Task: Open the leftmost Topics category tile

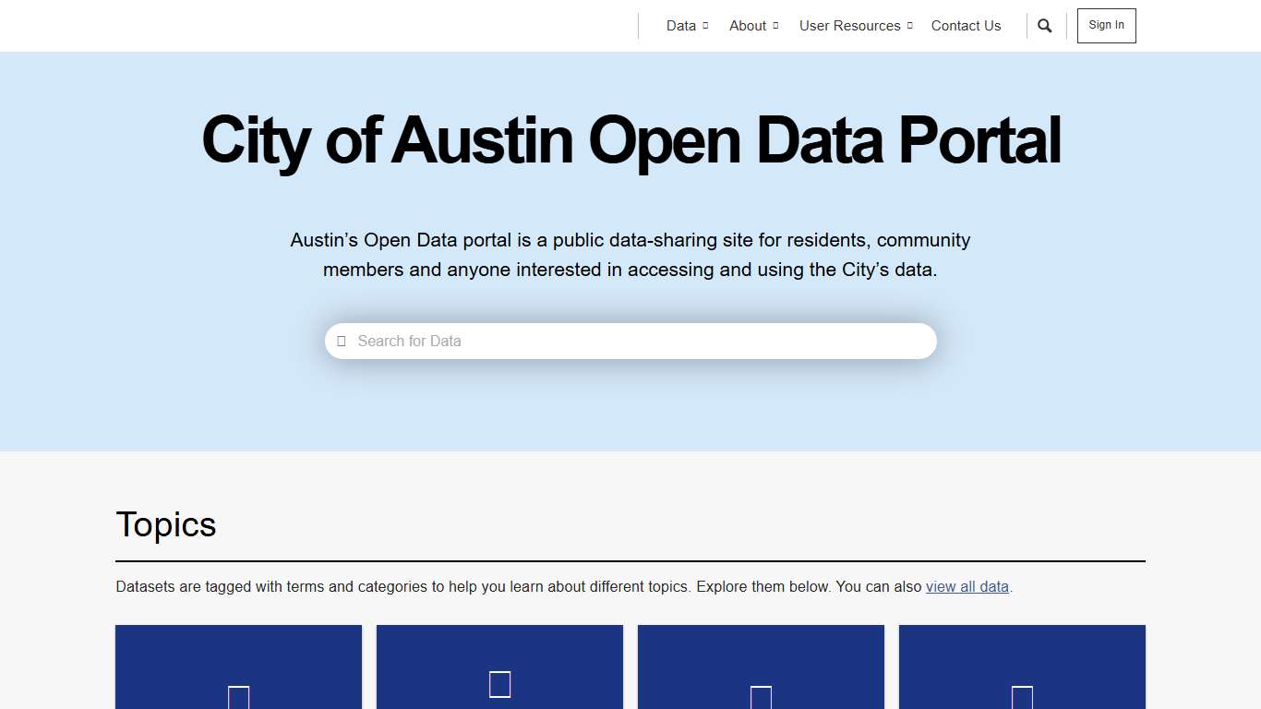Action: [238, 667]
